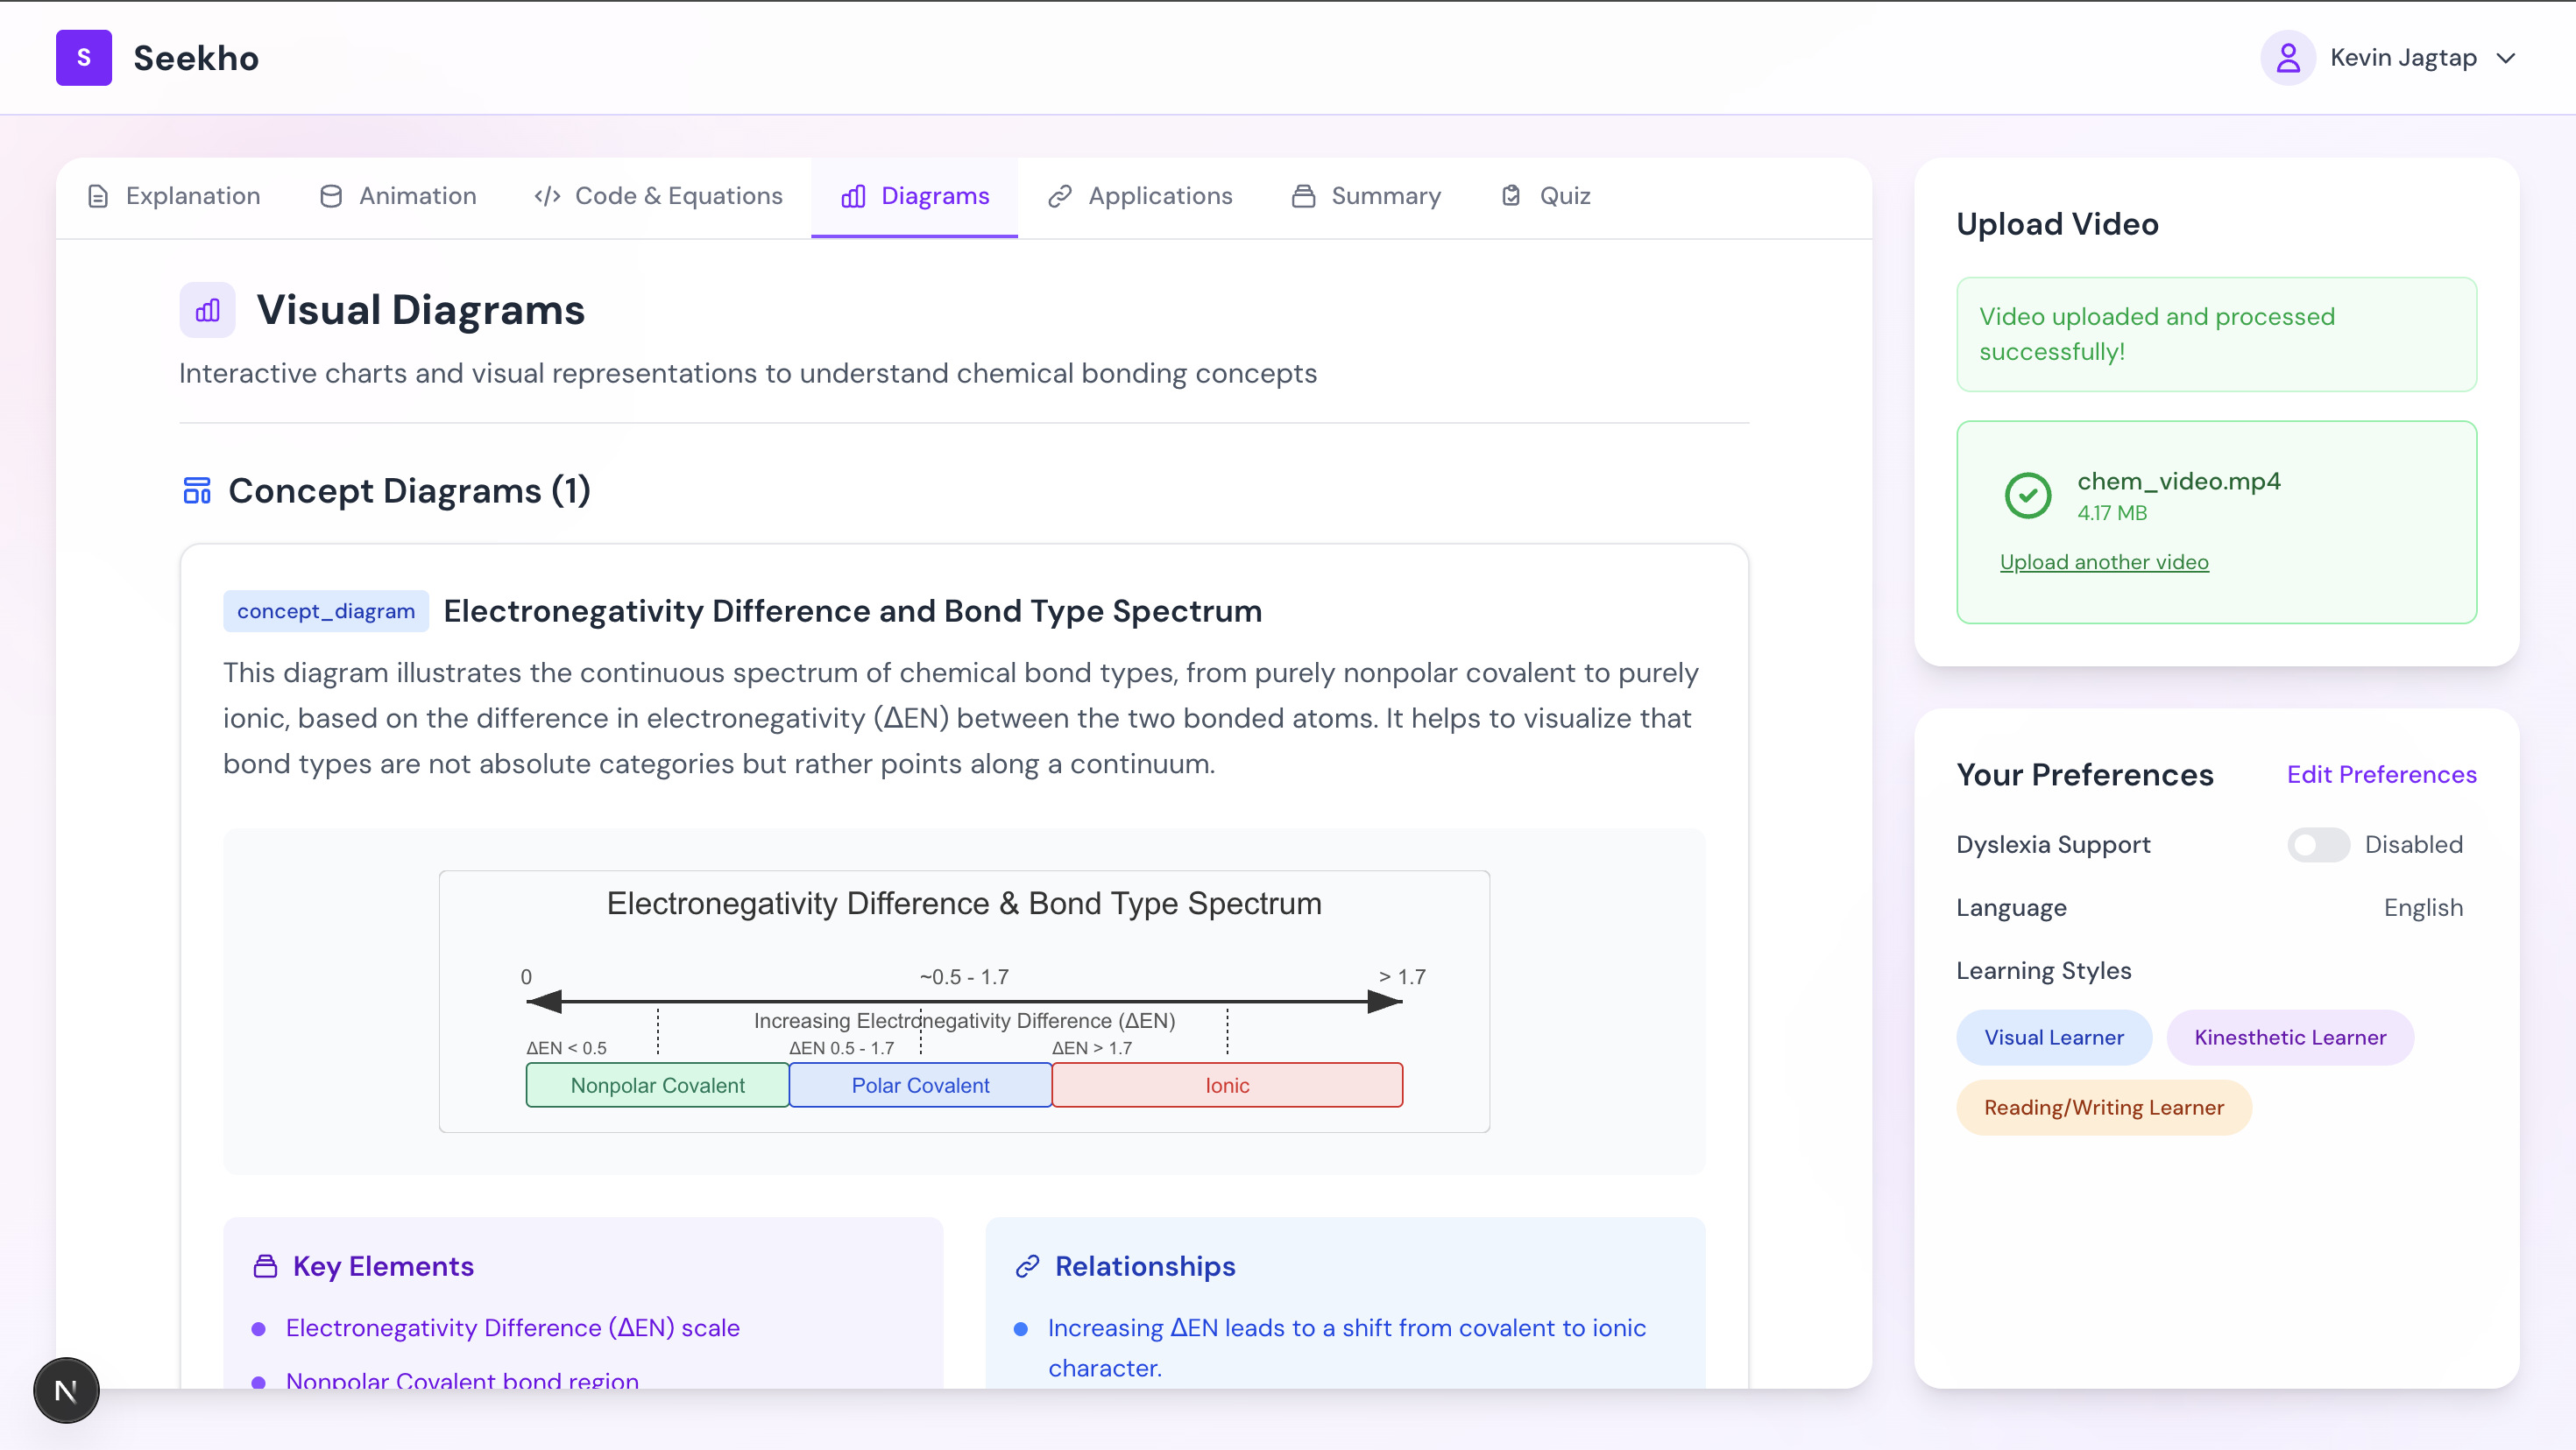Click the green Nonpolar Covalent box
Image resolution: width=2576 pixels, height=1450 pixels.
[657, 1085]
